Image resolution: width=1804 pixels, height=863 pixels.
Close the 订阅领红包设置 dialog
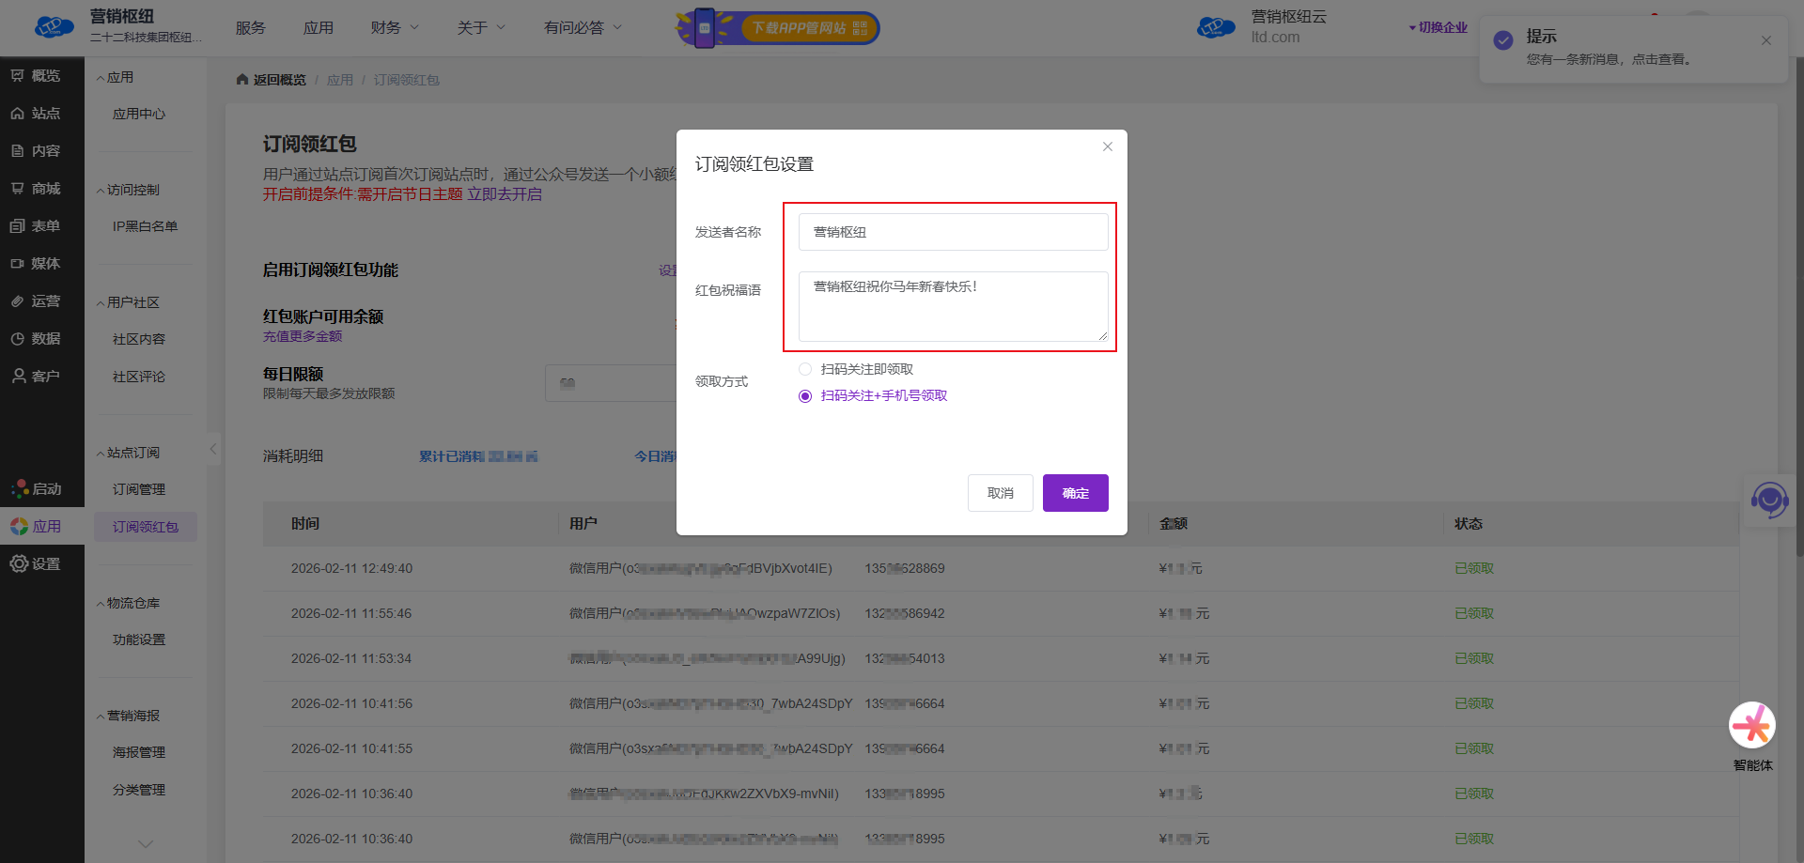(1108, 146)
